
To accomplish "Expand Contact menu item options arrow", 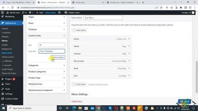I will pos(129,54).
